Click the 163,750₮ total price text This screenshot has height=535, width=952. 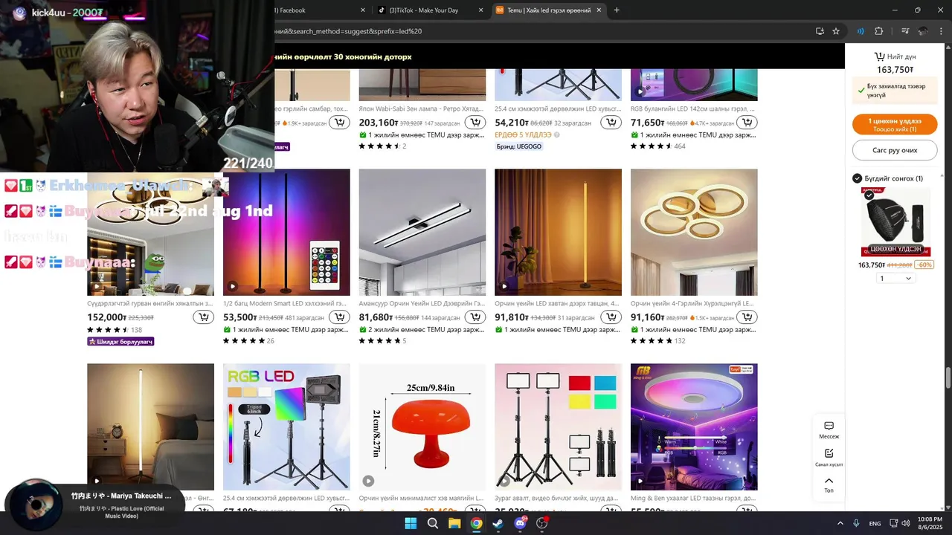pos(895,70)
